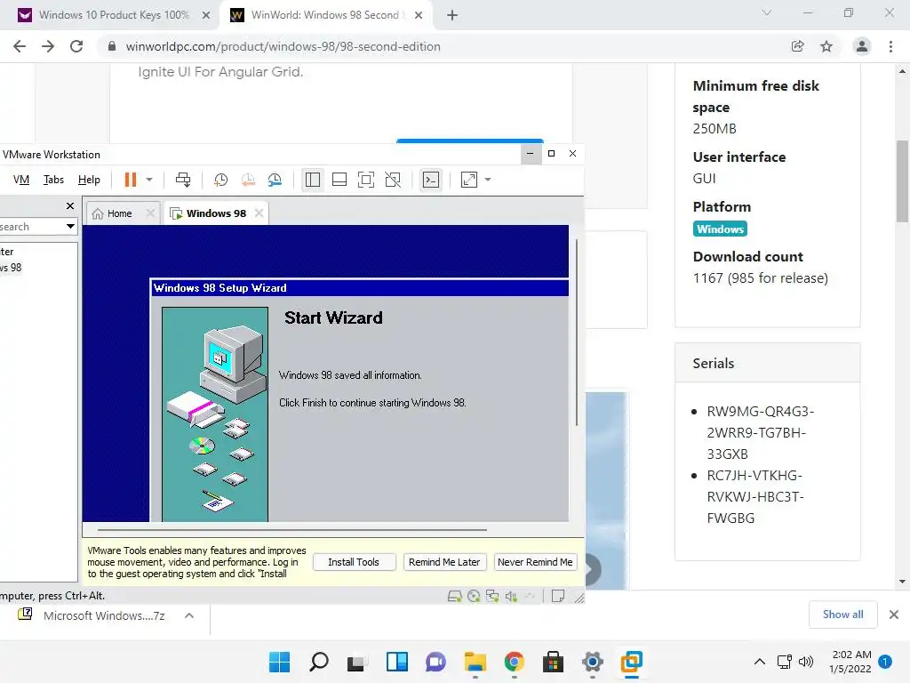Show hidden system tray icons

(x=759, y=662)
